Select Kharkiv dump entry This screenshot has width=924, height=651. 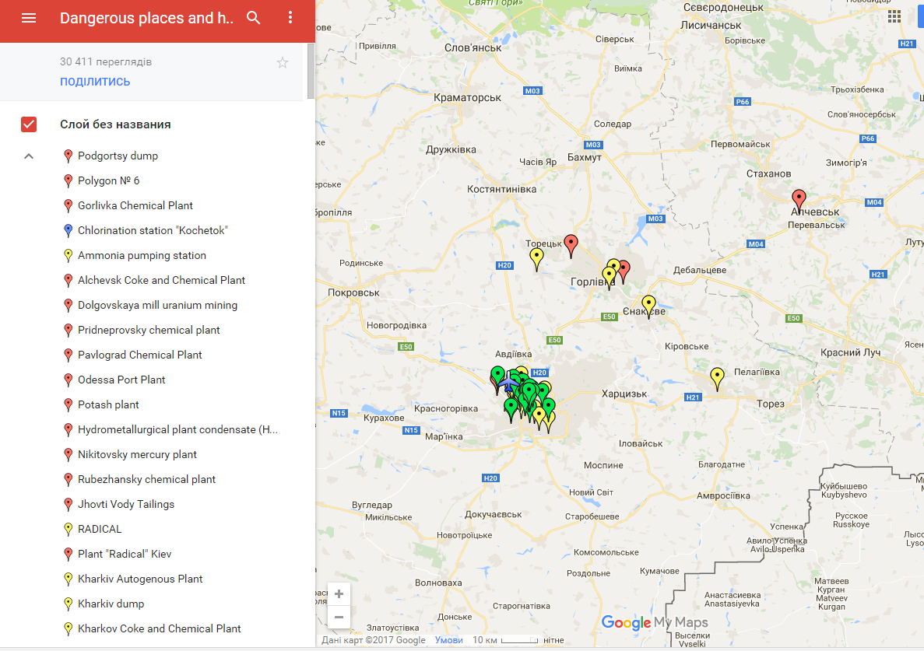click(x=111, y=604)
